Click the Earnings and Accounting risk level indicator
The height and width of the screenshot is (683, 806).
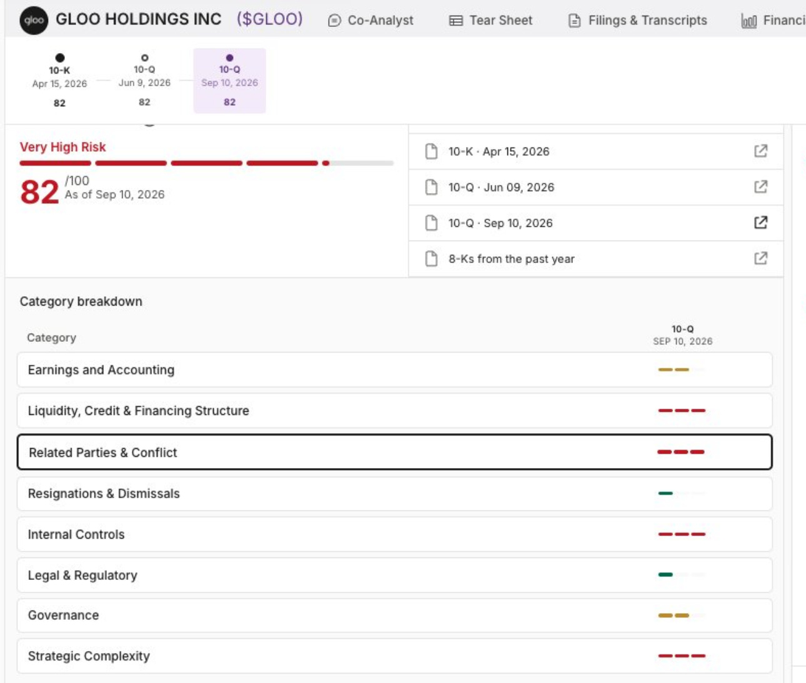[x=682, y=370]
